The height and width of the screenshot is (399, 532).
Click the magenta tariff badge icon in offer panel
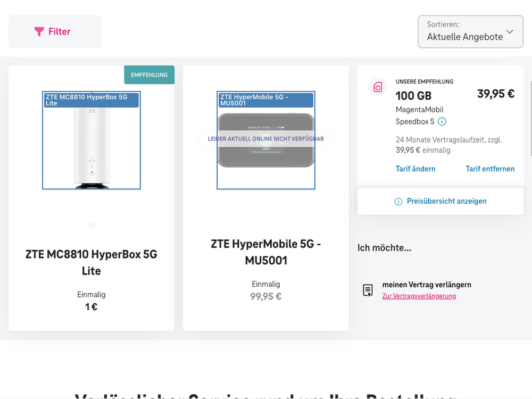378,87
